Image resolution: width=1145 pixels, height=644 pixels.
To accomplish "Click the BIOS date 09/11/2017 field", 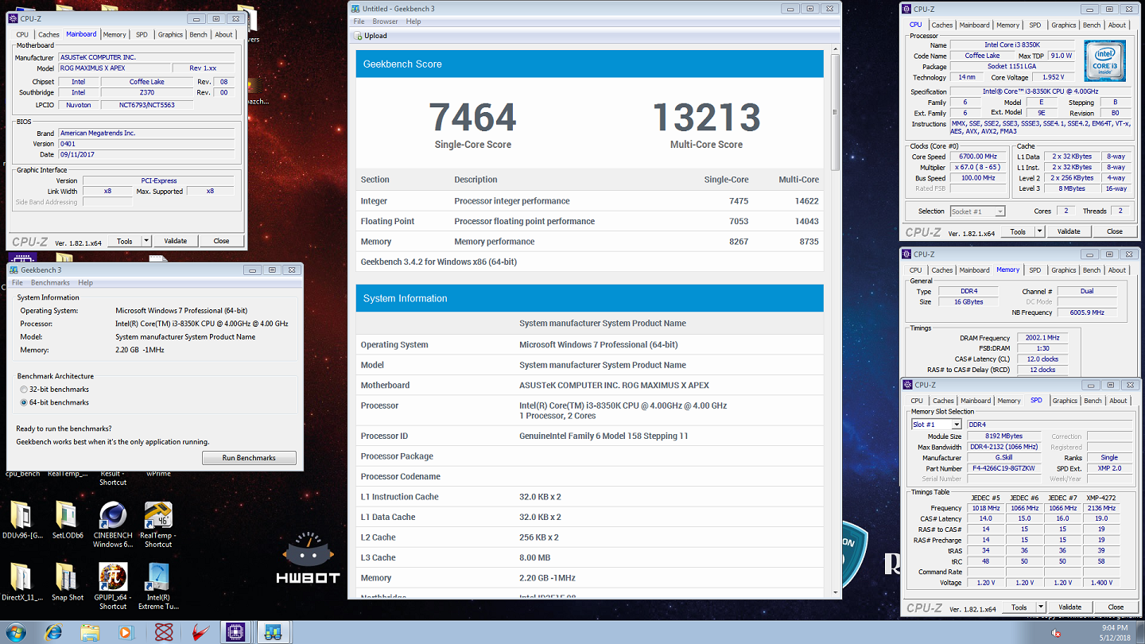I will pyautogui.click(x=146, y=154).
